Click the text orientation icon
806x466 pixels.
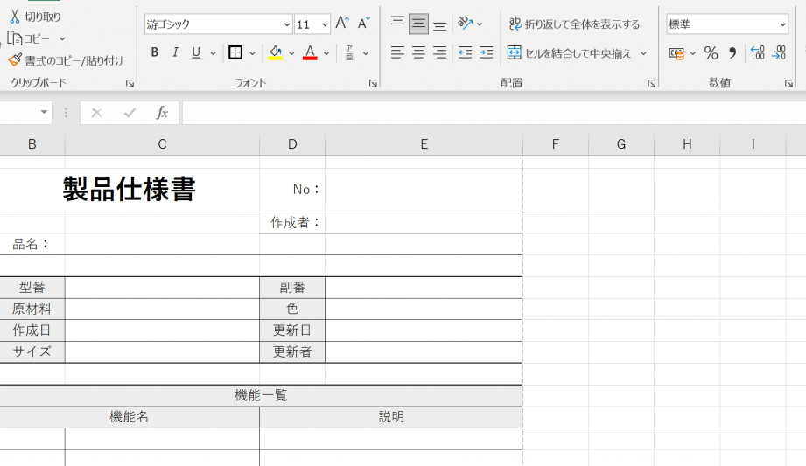466,23
